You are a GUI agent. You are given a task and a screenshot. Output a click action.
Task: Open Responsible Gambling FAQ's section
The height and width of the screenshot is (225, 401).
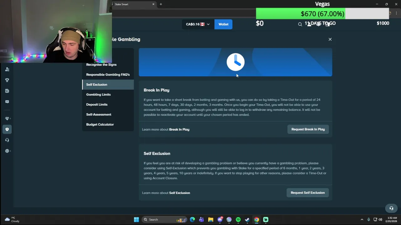click(x=108, y=75)
